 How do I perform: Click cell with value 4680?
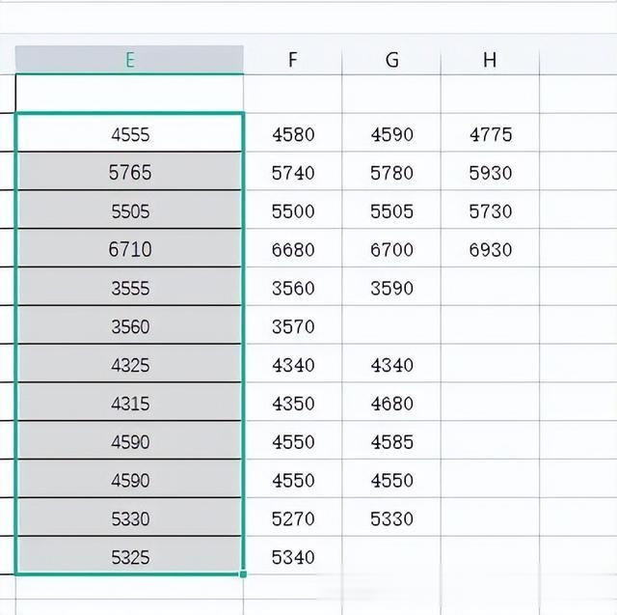pos(391,402)
